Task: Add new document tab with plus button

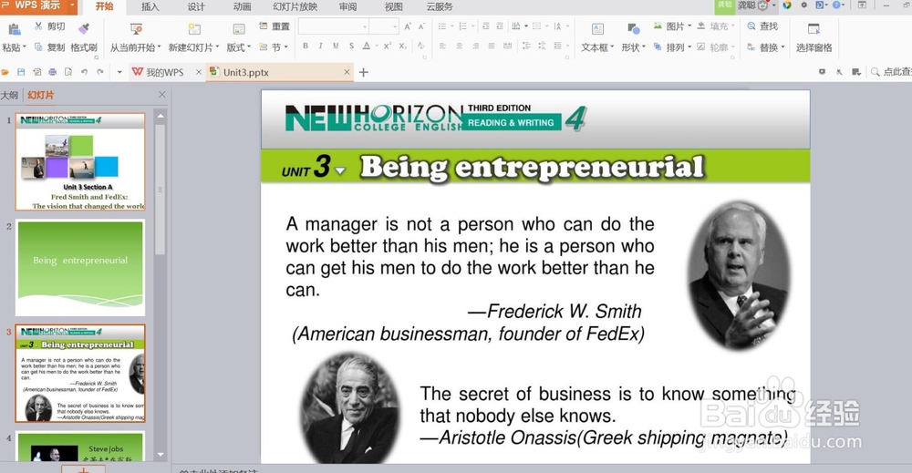Action: click(x=364, y=72)
